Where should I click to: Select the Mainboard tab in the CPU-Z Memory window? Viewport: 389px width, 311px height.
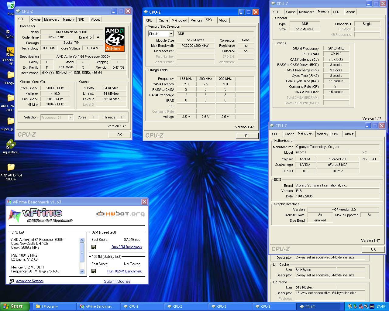point(307,12)
